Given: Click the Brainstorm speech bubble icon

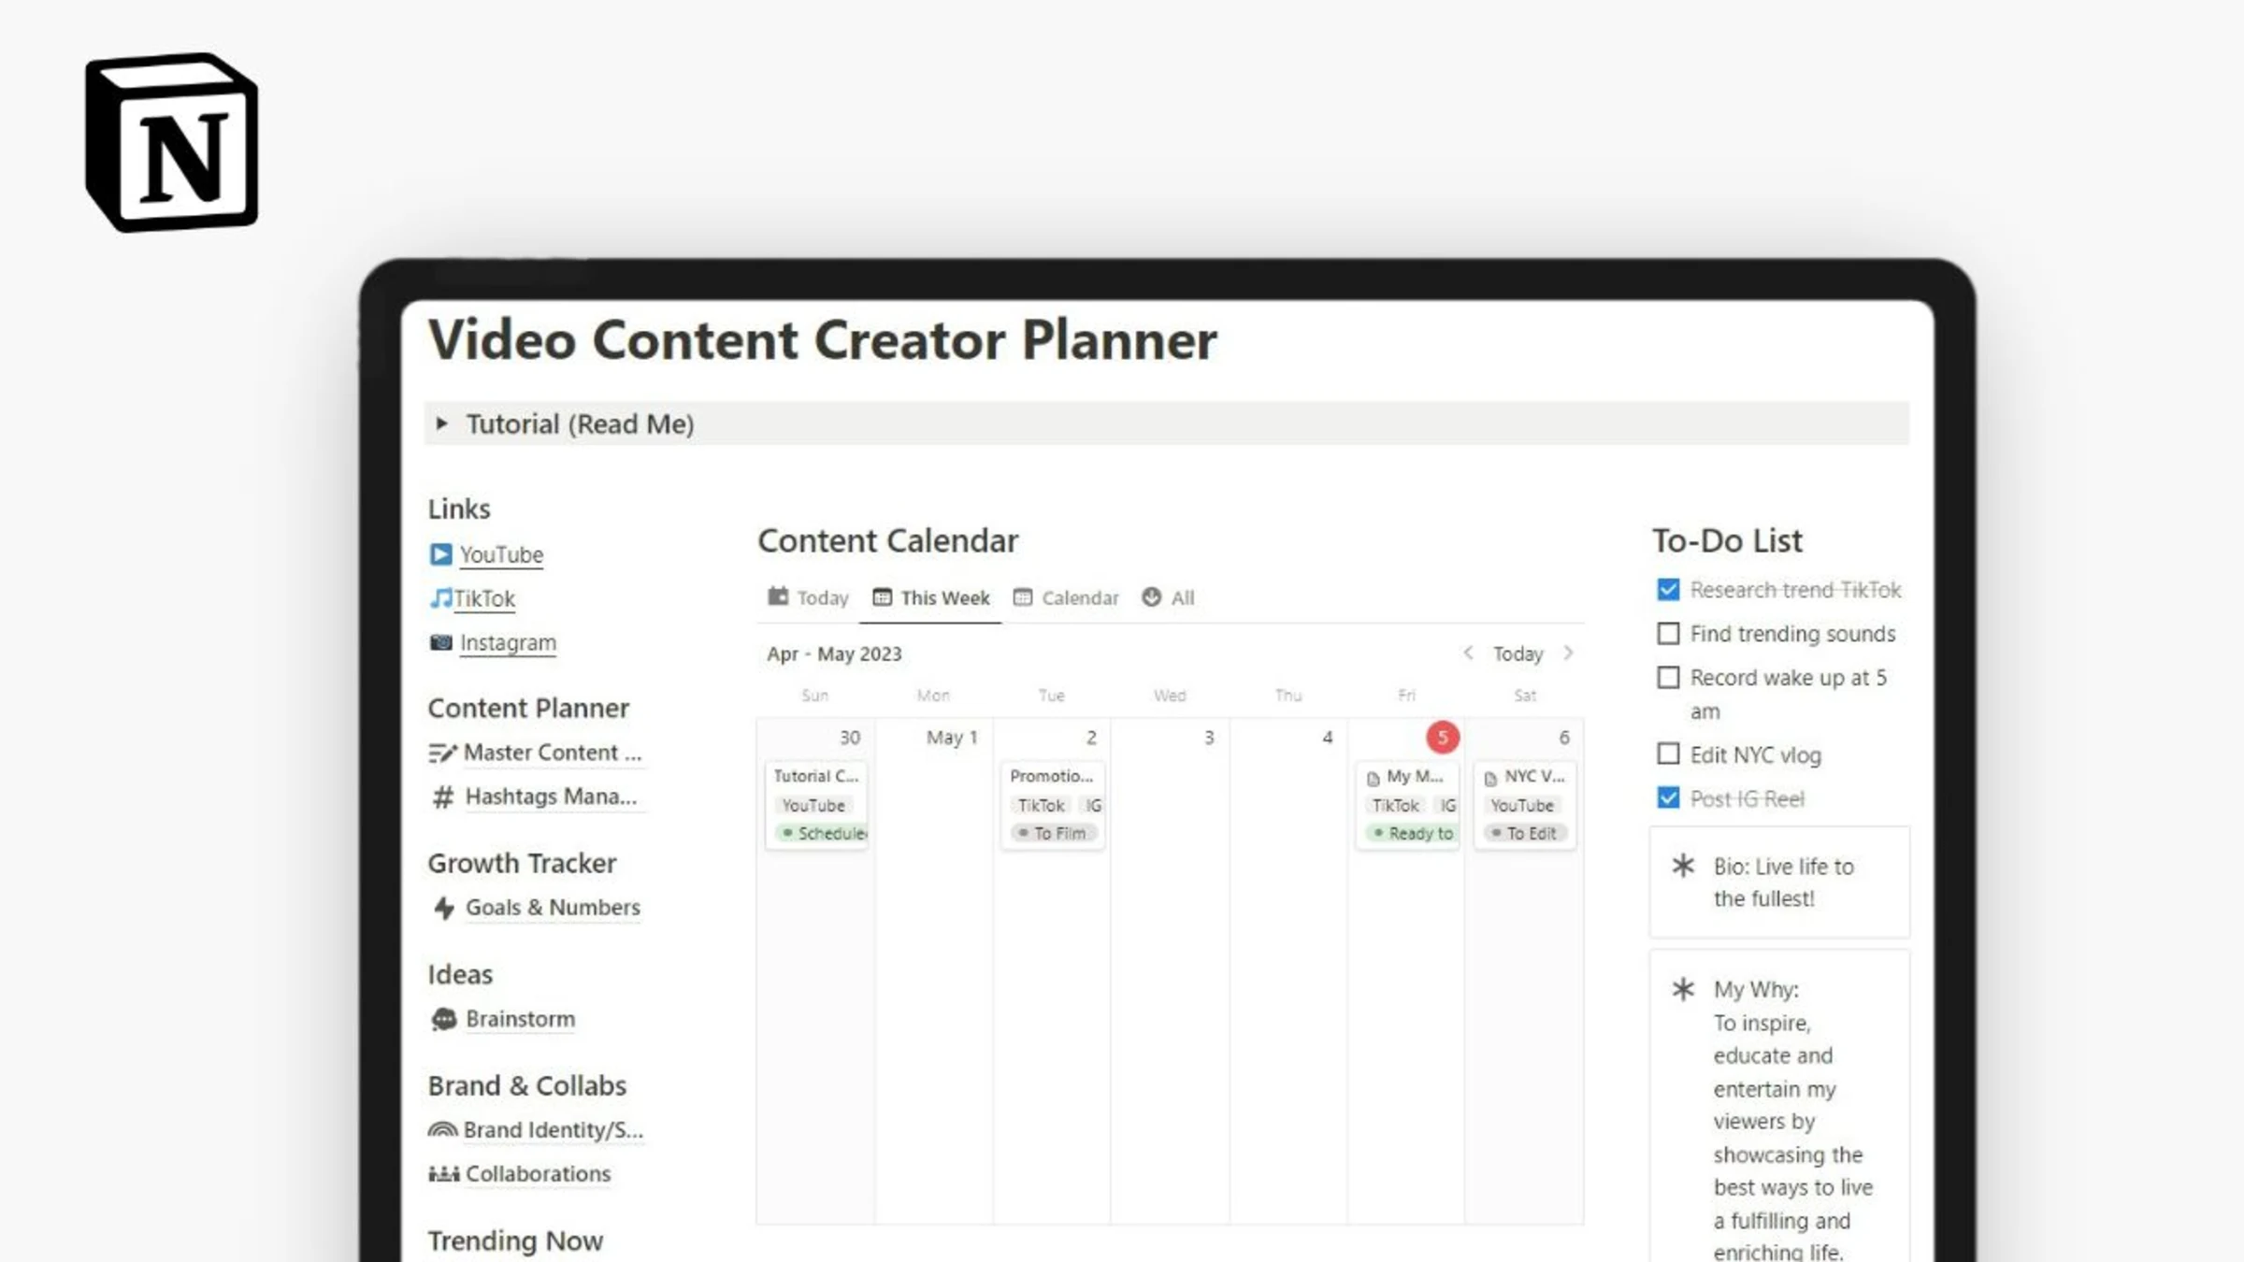Looking at the screenshot, I should 443,1019.
